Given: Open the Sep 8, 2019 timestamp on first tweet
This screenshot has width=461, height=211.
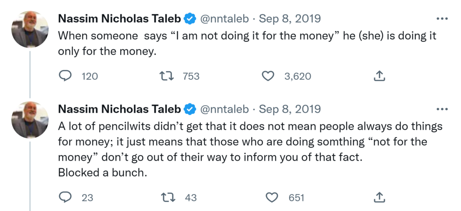Looking at the screenshot, I should click(290, 19).
